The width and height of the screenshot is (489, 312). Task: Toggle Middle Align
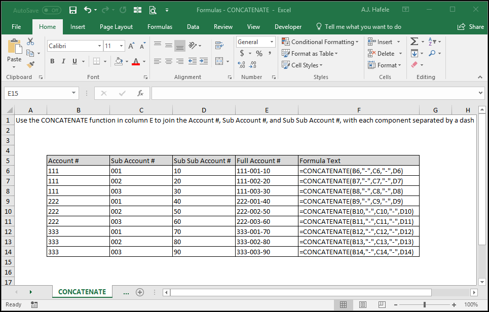click(169, 46)
